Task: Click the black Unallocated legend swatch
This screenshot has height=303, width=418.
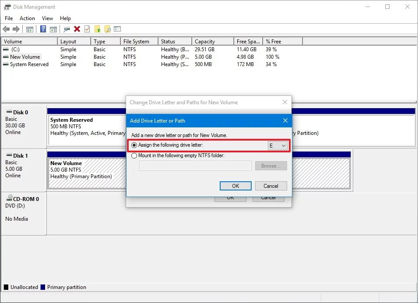Action: [6, 287]
